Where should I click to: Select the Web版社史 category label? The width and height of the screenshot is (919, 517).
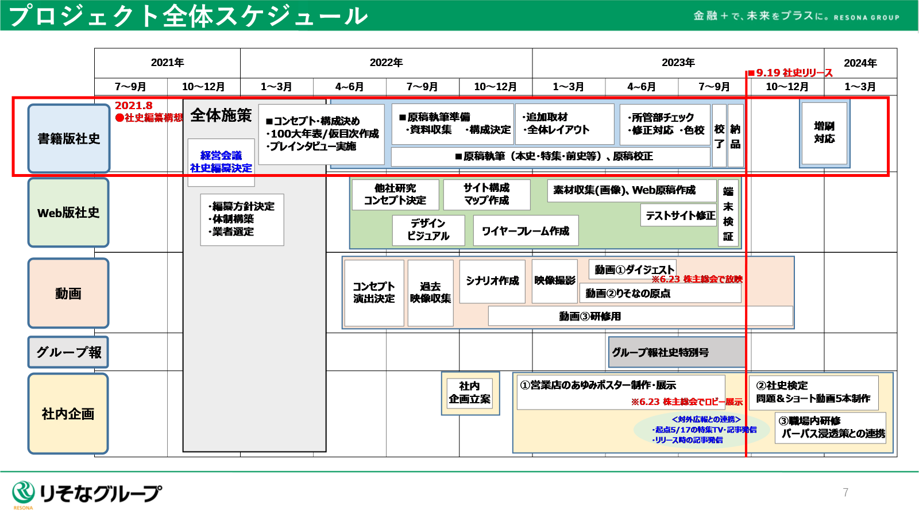point(68,213)
